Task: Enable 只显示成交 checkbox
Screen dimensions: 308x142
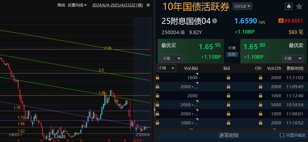Action: coord(282,135)
